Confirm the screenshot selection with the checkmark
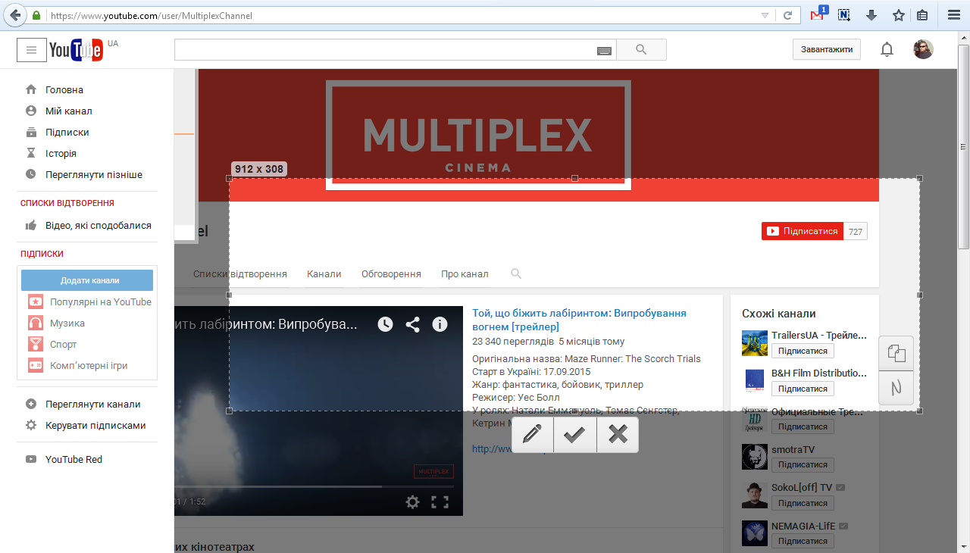Viewport: 970px width, 553px height. pyautogui.click(x=574, y=434)
